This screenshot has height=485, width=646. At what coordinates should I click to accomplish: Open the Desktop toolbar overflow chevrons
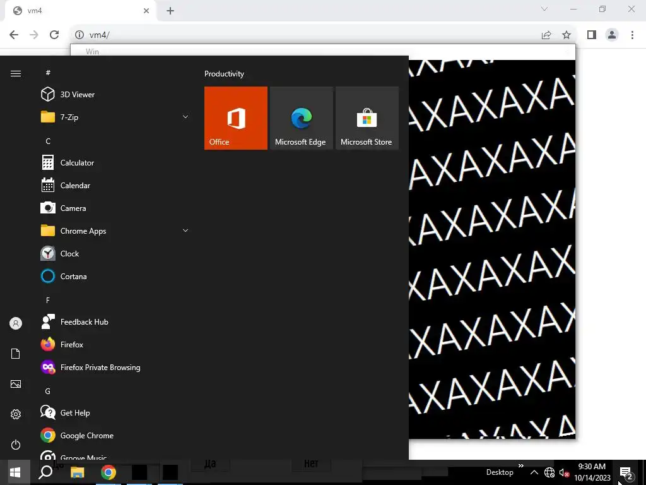(520, 465)
